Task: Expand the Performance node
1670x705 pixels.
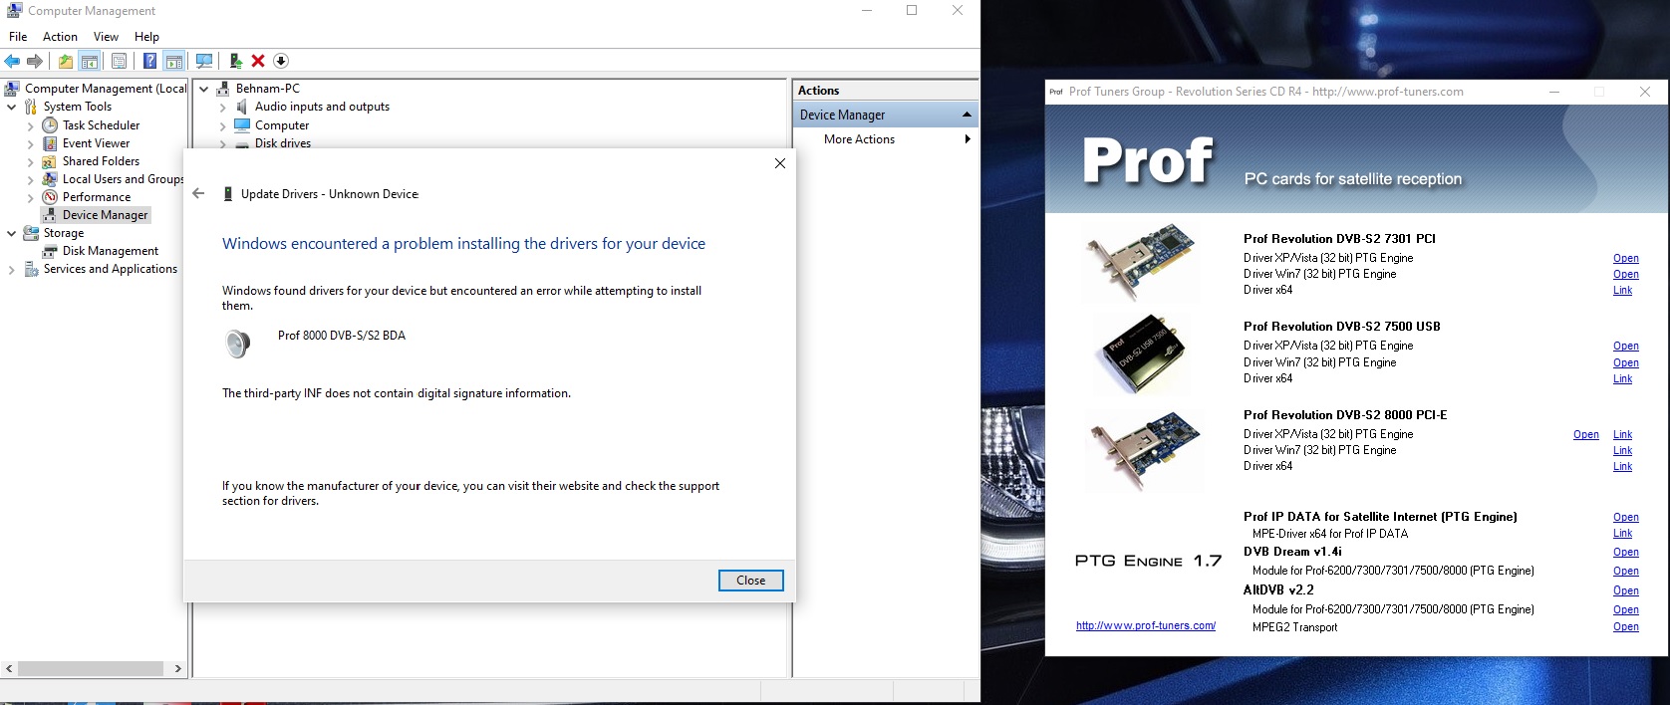Action: point(30,198)
